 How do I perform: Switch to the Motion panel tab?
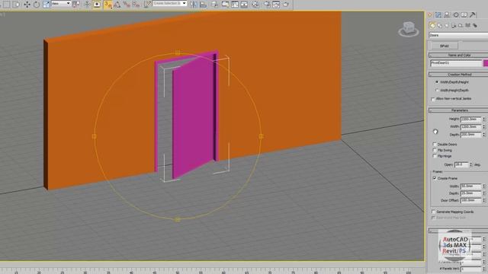456,15
